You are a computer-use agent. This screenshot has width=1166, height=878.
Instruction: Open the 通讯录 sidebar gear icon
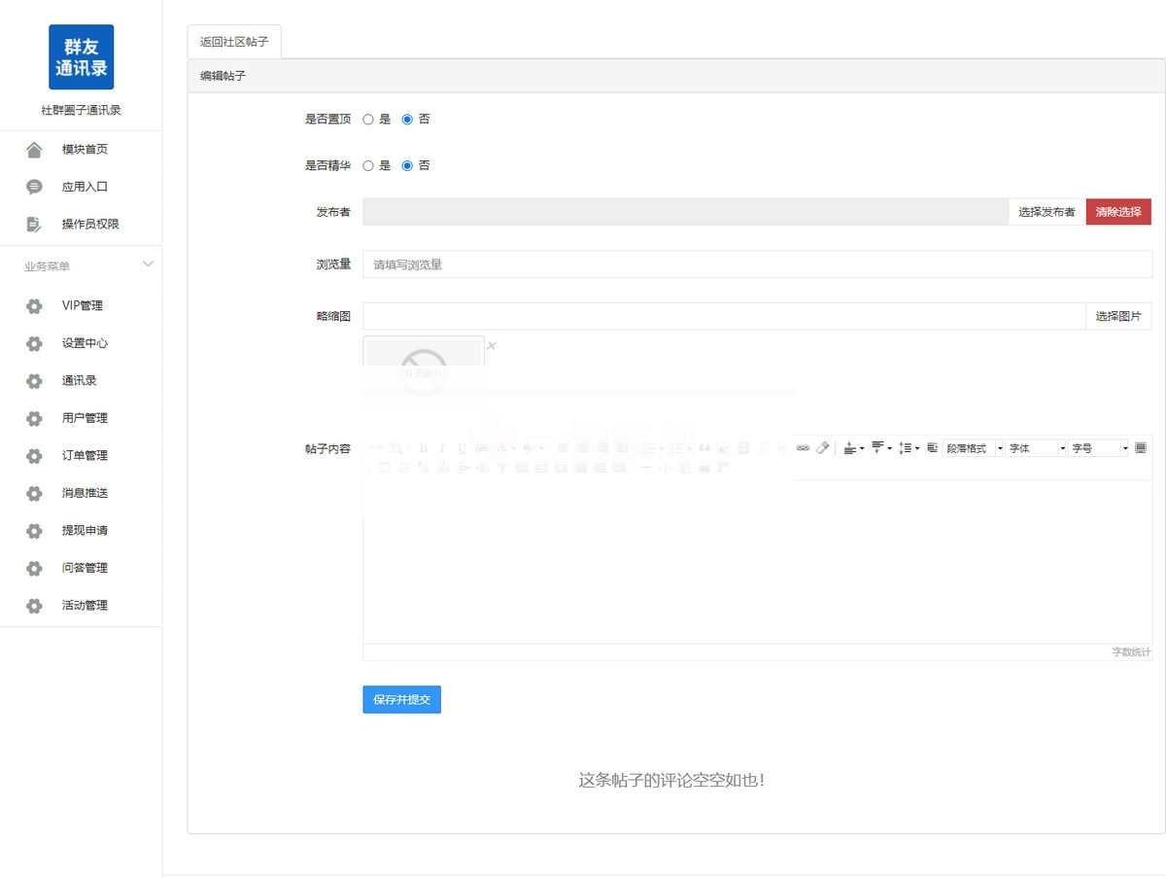coord(32,380)
